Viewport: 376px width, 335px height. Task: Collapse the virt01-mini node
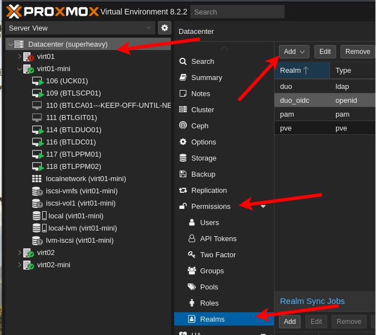(19, 69)
